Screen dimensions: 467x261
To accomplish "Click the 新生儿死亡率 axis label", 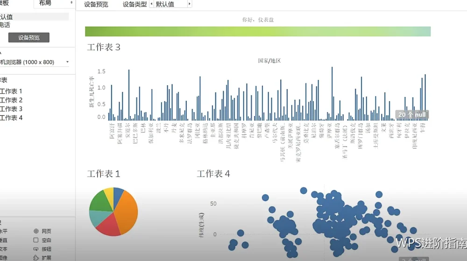I will [x=92, y=91].
